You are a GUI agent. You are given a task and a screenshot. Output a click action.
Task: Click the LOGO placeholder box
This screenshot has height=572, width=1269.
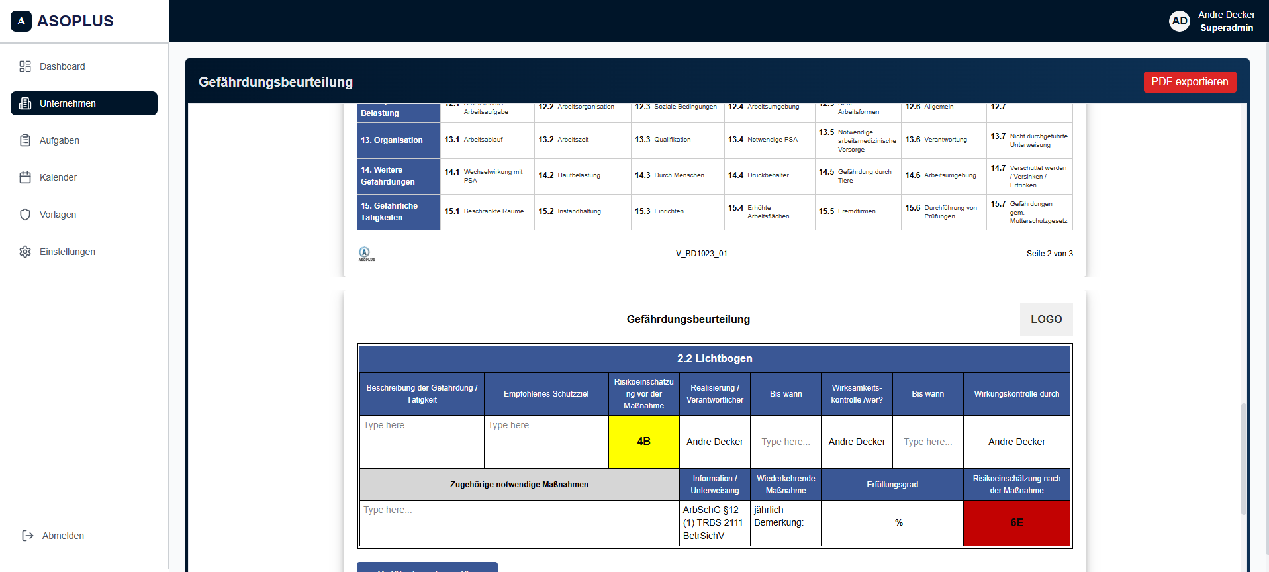tap(1046, 320)
